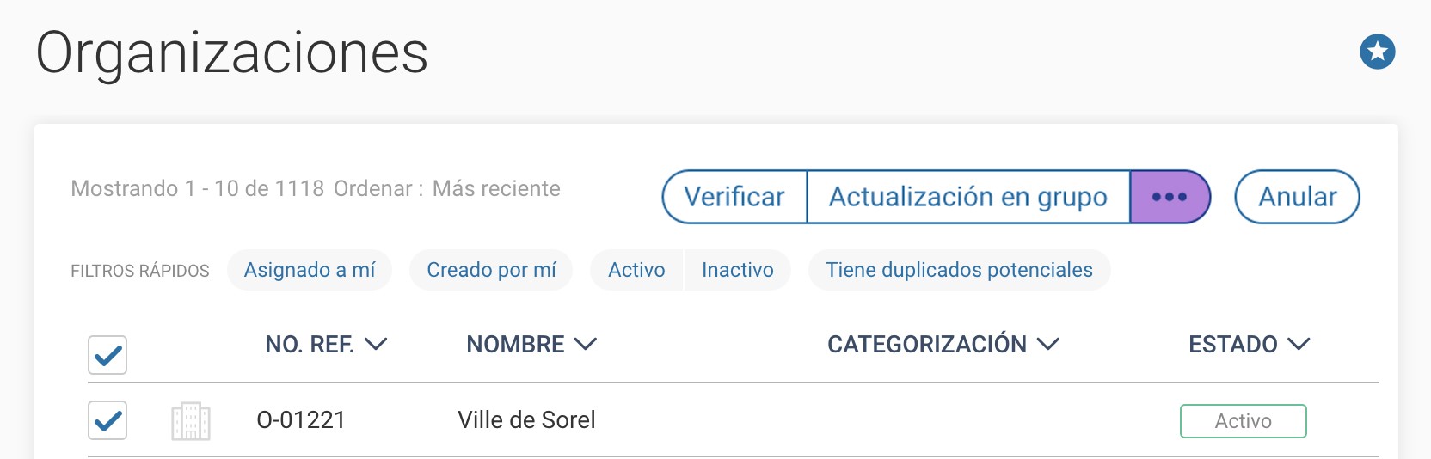The width and height of the screenshot is (1431, 459).
Task: Expand the ESTADO column chevron
Action: [x=1299, y=344]
